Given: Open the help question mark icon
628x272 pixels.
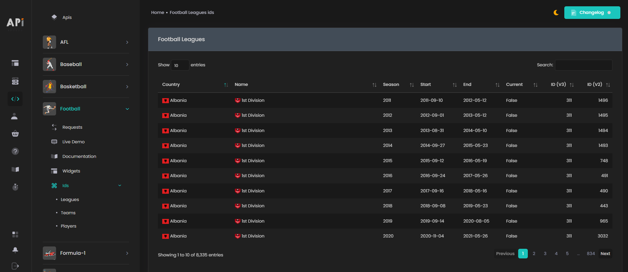Looking at the screenshot, I should pyautogui.click(x=15, y=151).
